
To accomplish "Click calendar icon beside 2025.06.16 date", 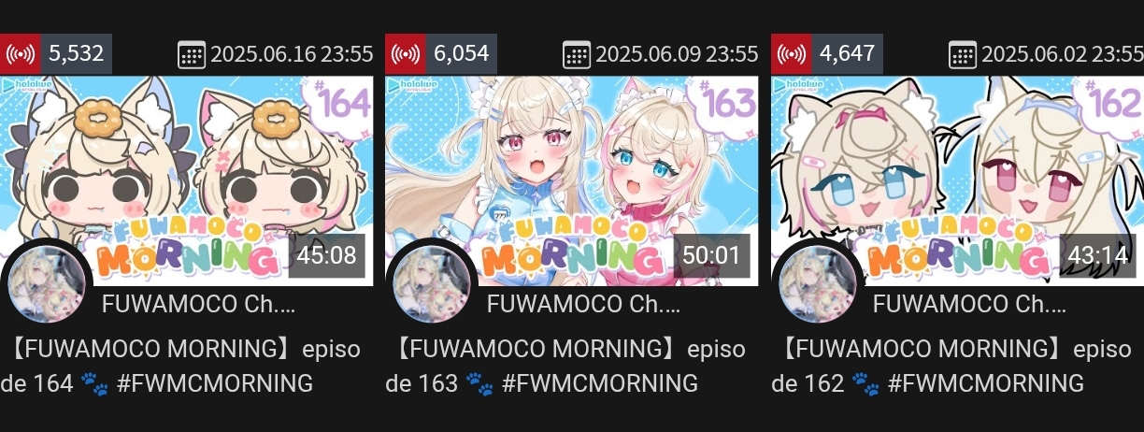I will (x=192, y=54).
